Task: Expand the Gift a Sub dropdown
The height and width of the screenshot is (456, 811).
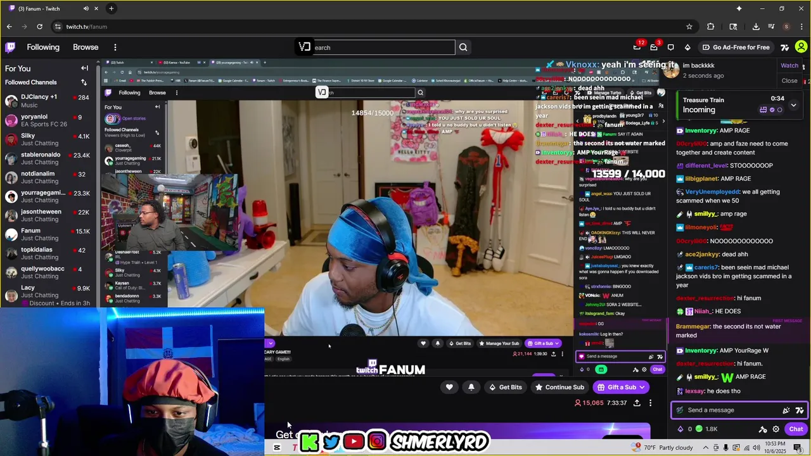Action: (642, 387)
